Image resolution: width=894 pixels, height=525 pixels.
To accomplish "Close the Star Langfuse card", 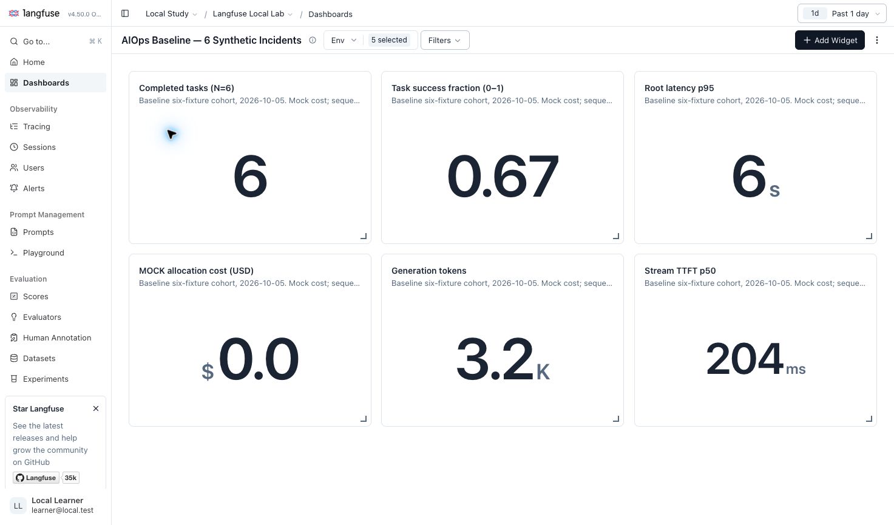I will click(x=96, y=408).
